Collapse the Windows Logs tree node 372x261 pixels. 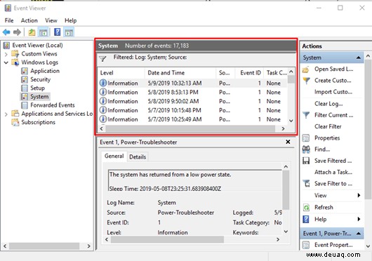(6, 62)
